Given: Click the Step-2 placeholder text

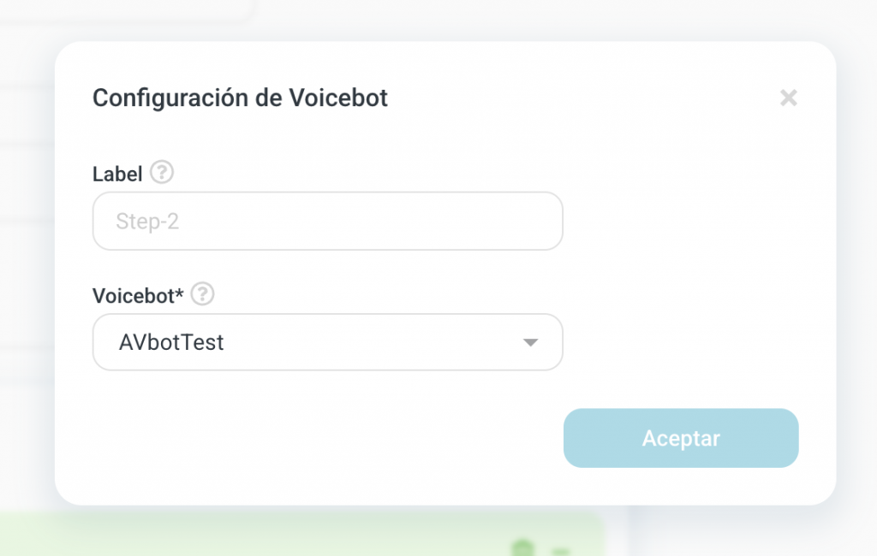Looking at the screenshot, I should (x=147, y=222).
